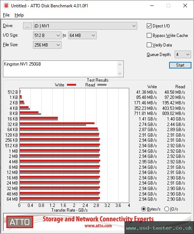Click the 4 MB write value 2.95 GB/s
Viewport: 194px width, 234px height.
tap(148, 161)
